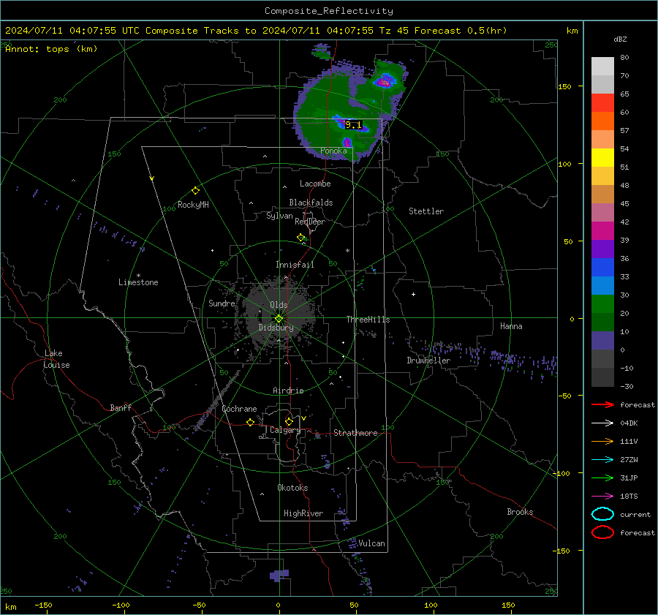Click the Cochrane town label
The image size is (658, 615).
pyautogui.click(x=239, y=409)
